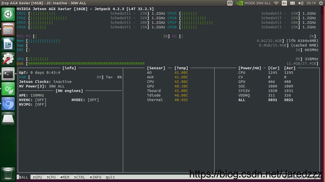This screenshot has height=182, width=325.
Task: Switch to the 5CTRL tab
Action: tap(79, 177)
